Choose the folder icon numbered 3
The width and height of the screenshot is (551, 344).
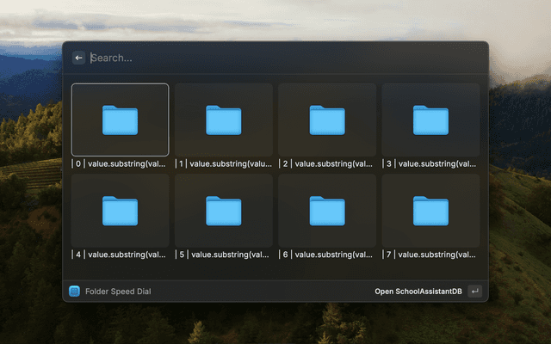[x=430, y=120]
